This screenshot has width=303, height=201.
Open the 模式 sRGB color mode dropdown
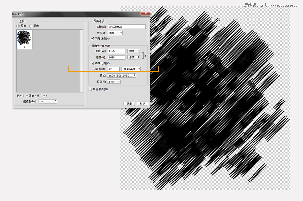pos(122,75)
